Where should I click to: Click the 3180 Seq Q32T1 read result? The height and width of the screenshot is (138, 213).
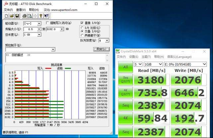click(x=152, y=80)
